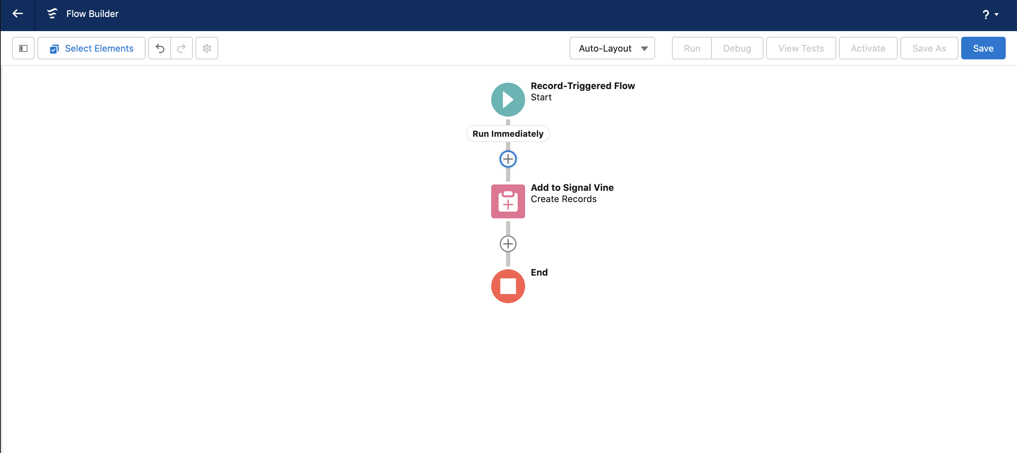The width and height of the screenshot is (1017, 453).
Task: Click the Add to Signal Vine label
Action: click(572, 188)
